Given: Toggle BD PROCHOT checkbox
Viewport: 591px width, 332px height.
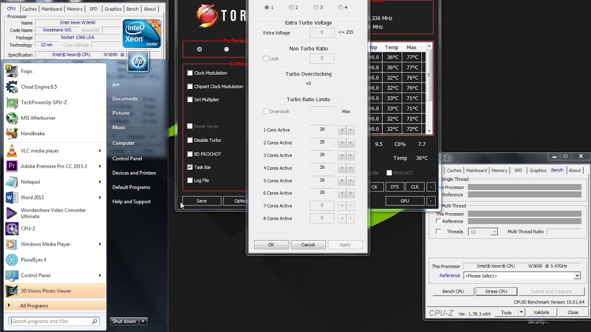Looking at the screenshot, I should coord(190,154).
